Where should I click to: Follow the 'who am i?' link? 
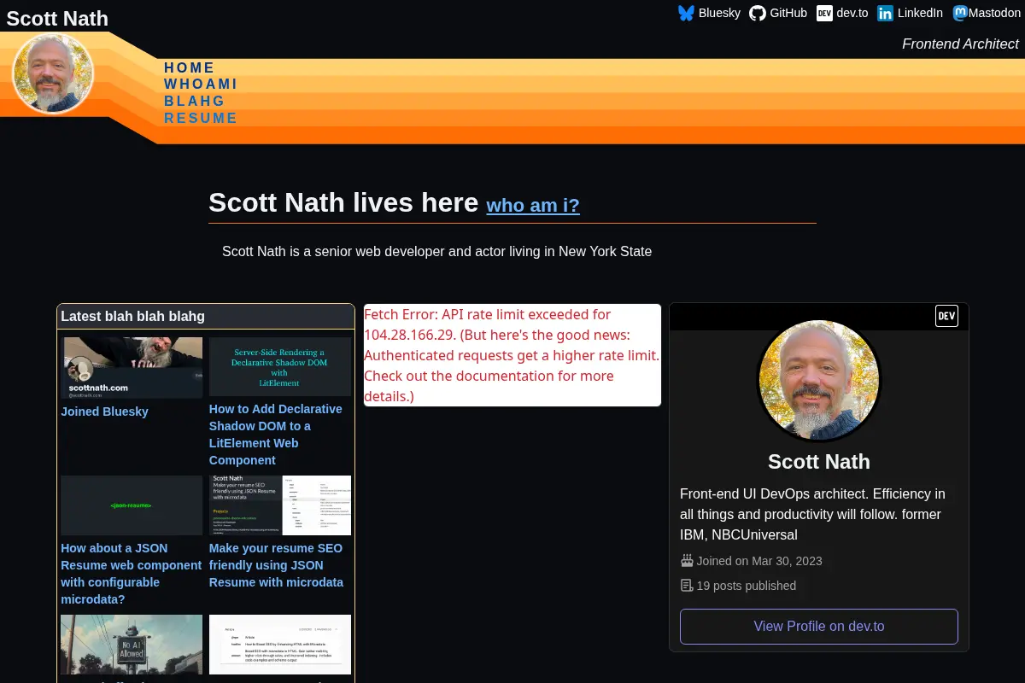click(x=533, y=205)
